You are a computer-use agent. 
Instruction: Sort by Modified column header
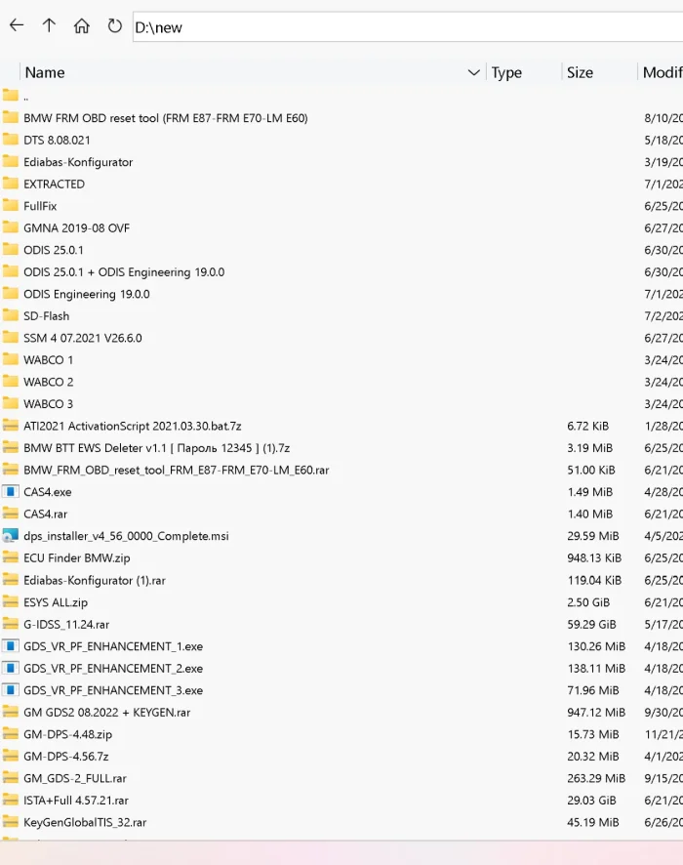pyautogui.click(x=661, y=72)
